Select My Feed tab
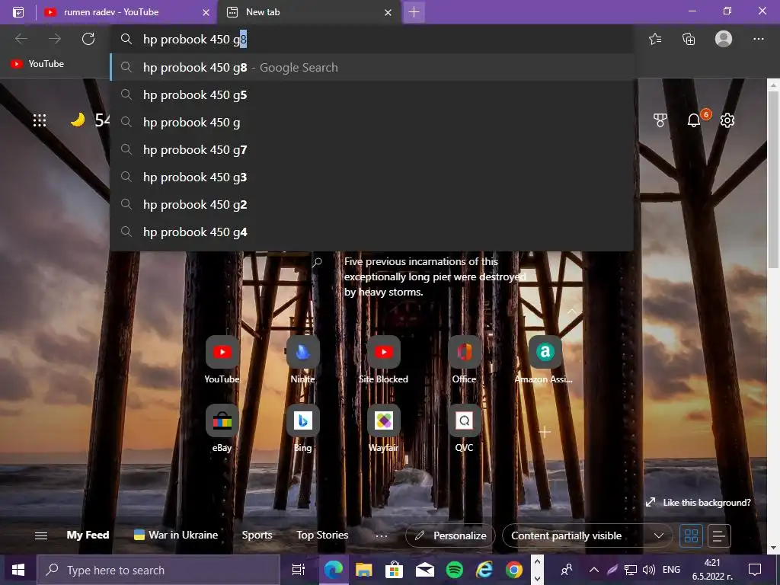Viewport: 780px width, 585px height. click(x=88, y=535)
